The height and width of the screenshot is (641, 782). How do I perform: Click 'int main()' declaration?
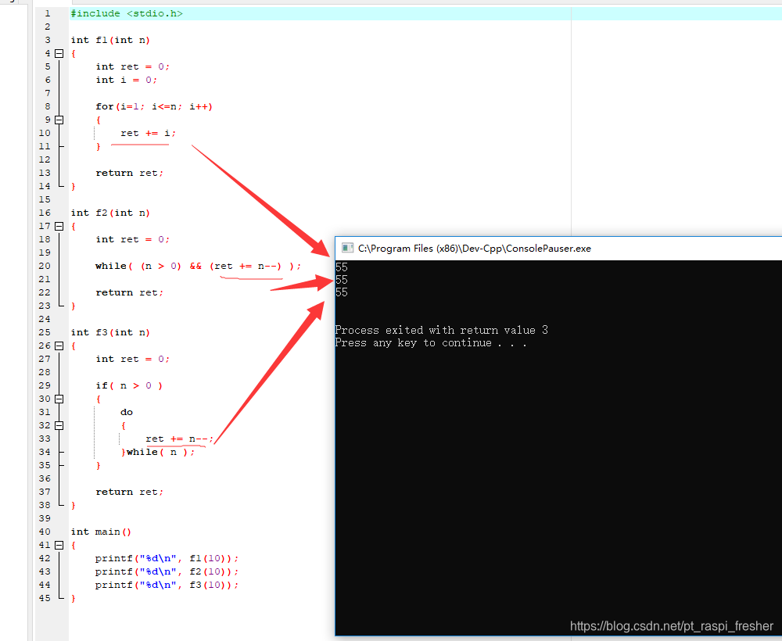pyautogui.click(x=101, y=532)
